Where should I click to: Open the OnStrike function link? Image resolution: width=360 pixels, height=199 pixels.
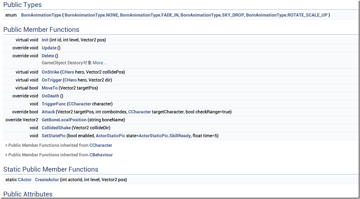[x=51, y=72]
